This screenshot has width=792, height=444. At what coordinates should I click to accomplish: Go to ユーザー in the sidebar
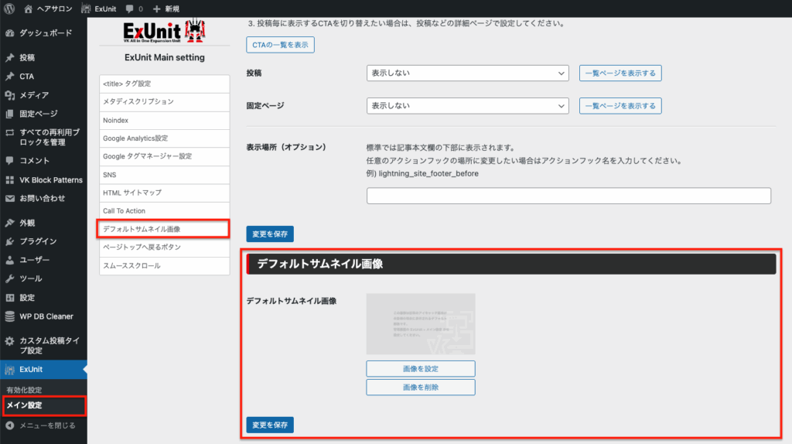(x=34, y=260)
